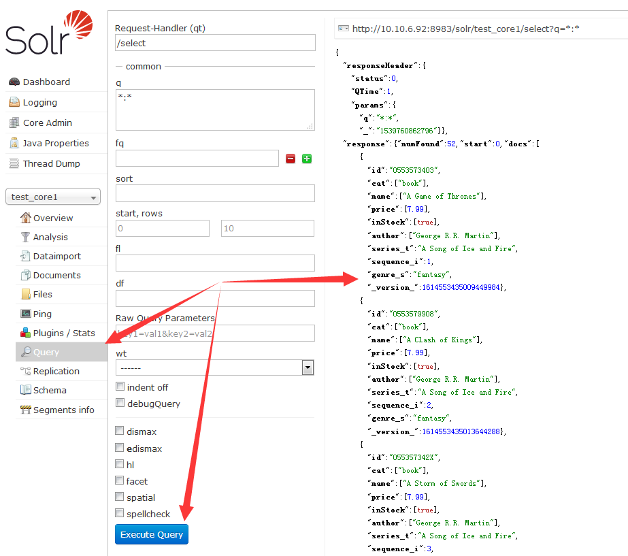The width and height of the screenshot is (628, 556).
Task: Open the Dataimport page
Action: point(57,256)
